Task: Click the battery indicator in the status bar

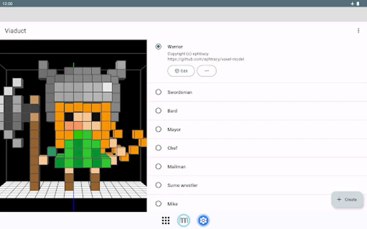Action: 358,4
